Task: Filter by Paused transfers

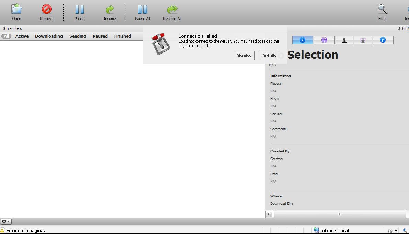Action: (100, 36)
